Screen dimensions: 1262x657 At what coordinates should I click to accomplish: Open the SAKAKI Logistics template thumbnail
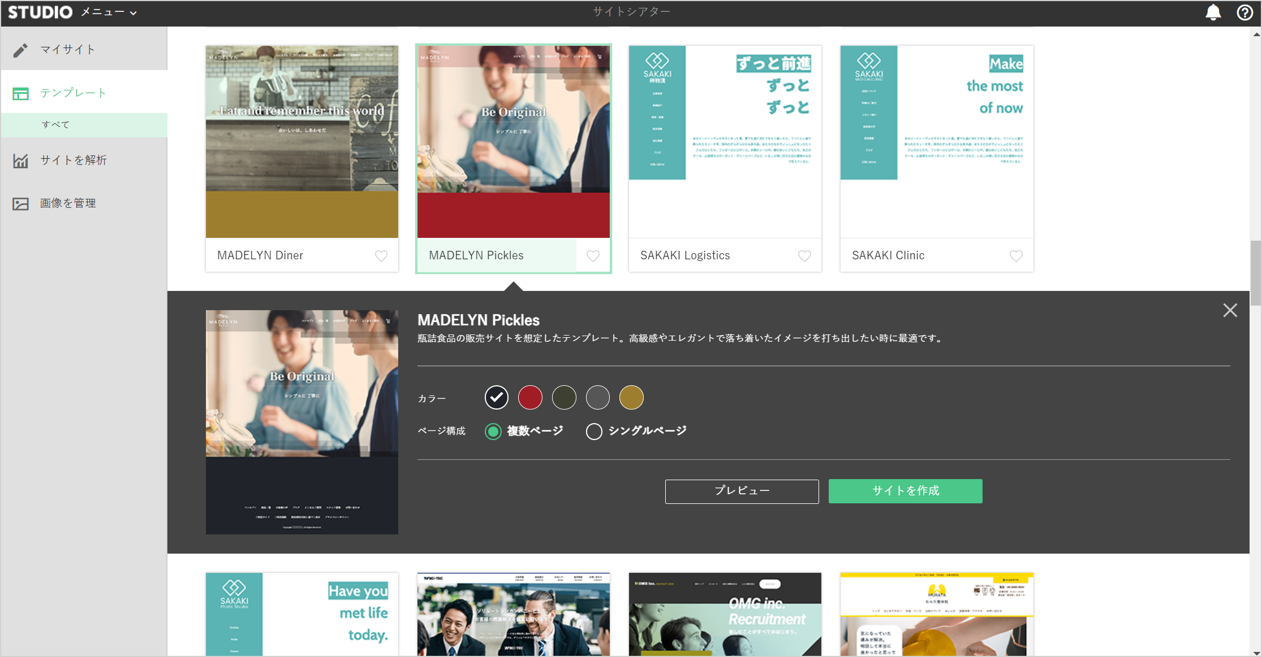[x=725, y=141]
